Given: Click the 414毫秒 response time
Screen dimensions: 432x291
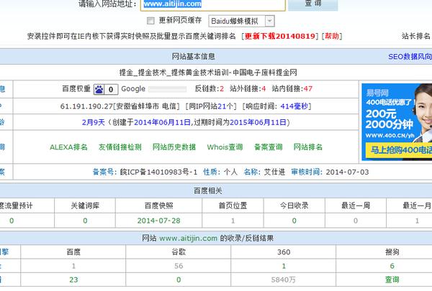Looking at the screenshot, I should [294, 106].
